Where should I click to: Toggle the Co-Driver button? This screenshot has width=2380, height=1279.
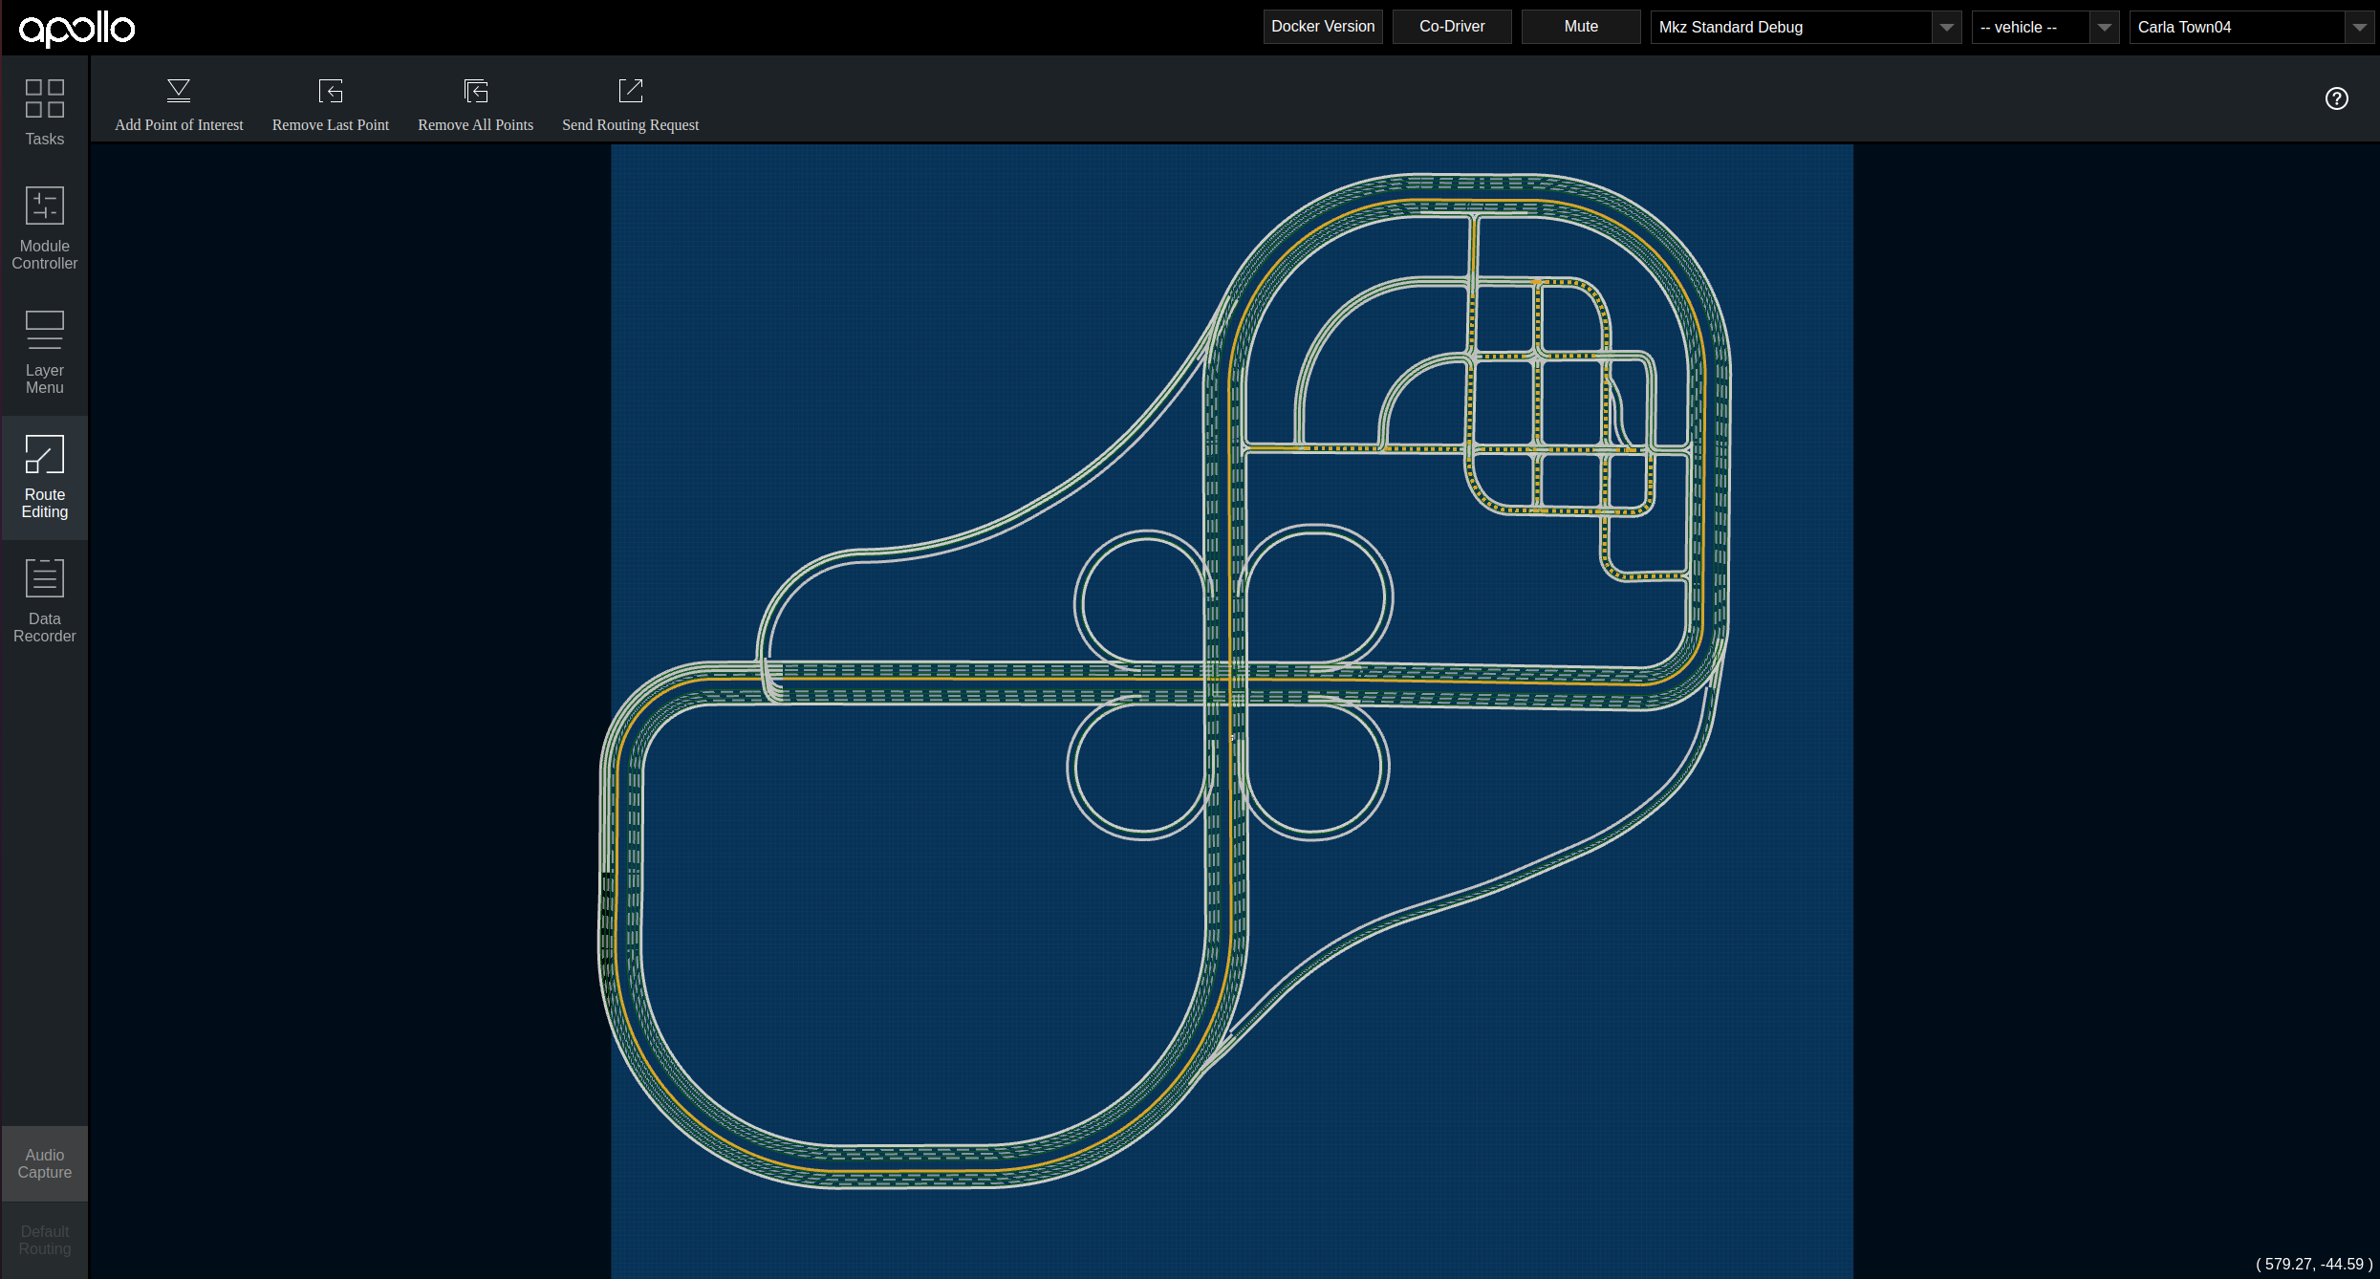coord(1451,27)
